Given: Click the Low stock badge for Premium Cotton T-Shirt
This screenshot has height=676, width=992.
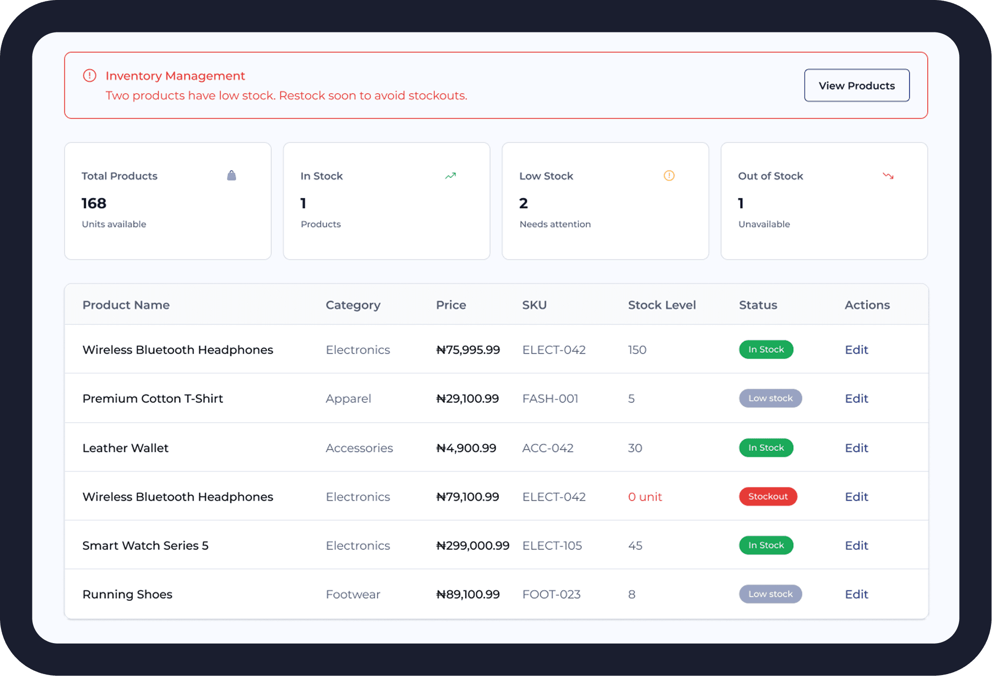Looking at the screenshot, I should click(x=771, y=398).
